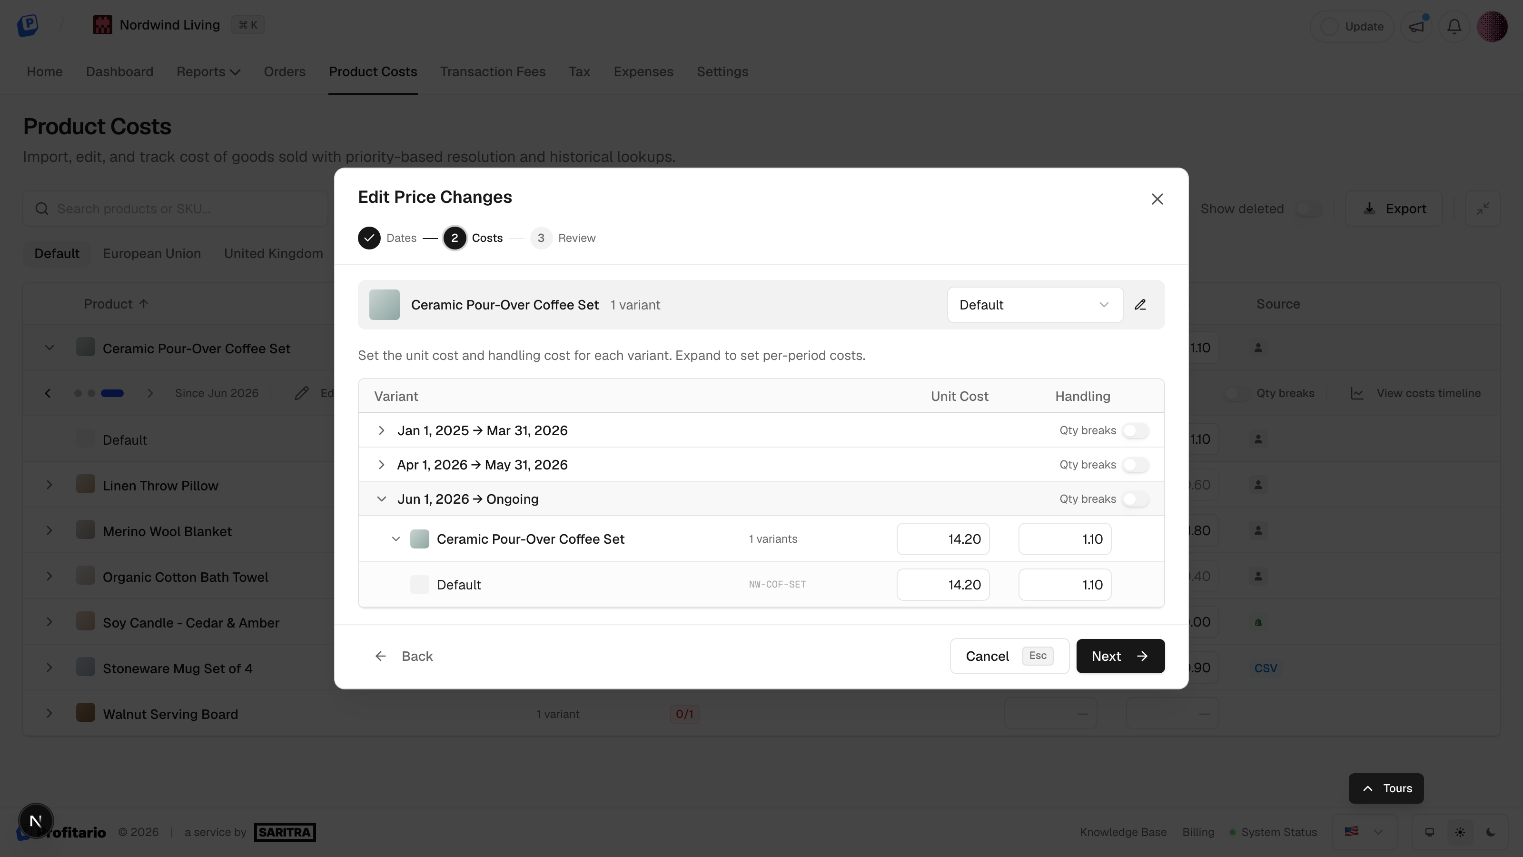Close the Edit Price Changes dialog
The height and width of the screenshot is (857, 1523).
click(1157, 199)
